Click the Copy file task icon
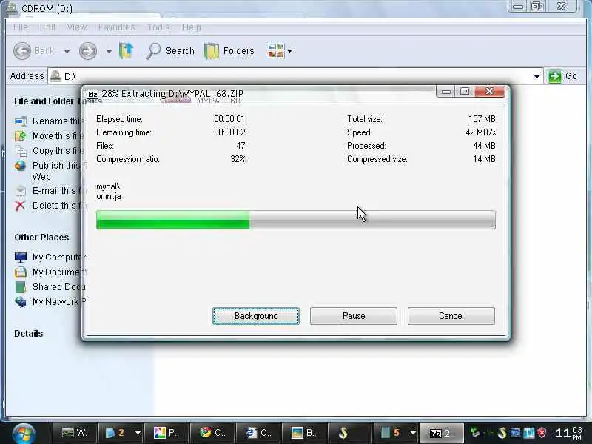Image resolution: width=592 pixels, height=444 pixels. (x=21, y=151)
